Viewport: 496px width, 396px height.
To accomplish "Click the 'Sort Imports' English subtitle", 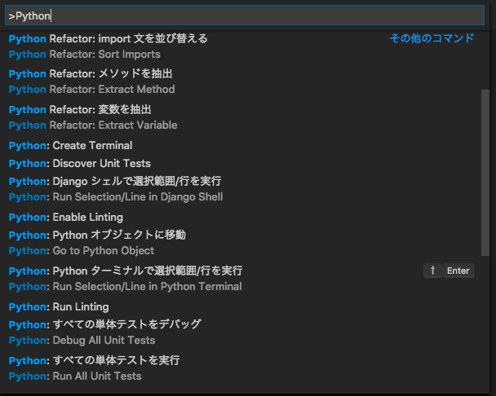I will pyautogui.click(x=130, y=55).
